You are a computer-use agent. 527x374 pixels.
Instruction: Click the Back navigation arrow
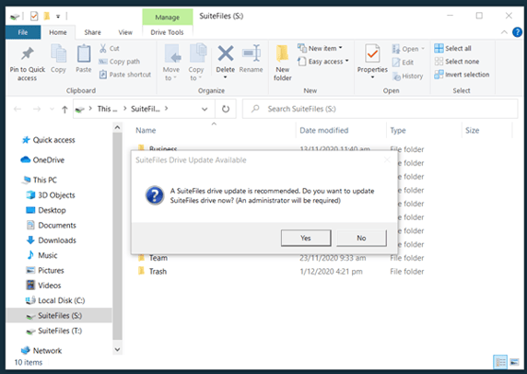point(18,109)
